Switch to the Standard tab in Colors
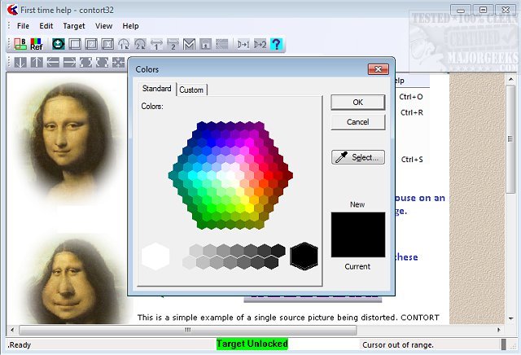This screenshot has height=355, width=521. click(x=157, y=89)
